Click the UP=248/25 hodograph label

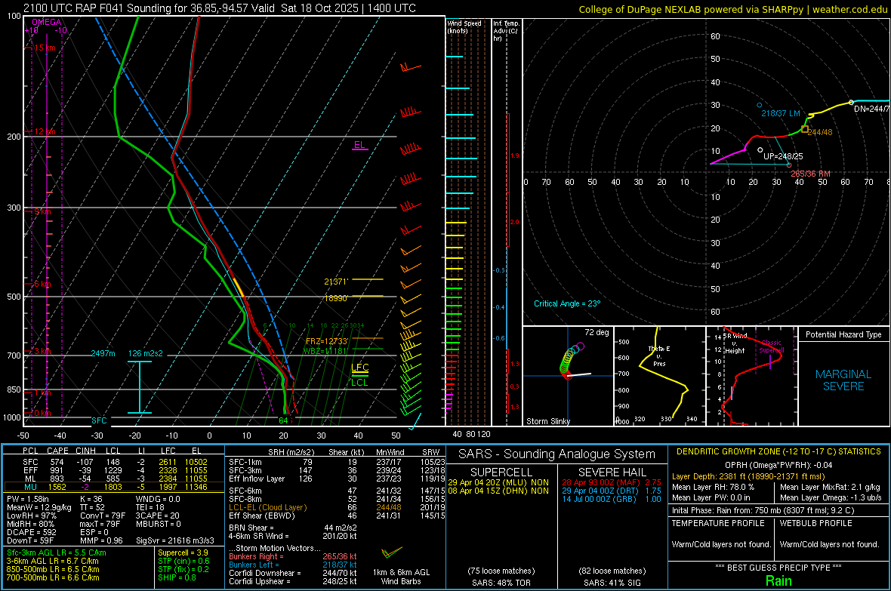coord(783,156)
